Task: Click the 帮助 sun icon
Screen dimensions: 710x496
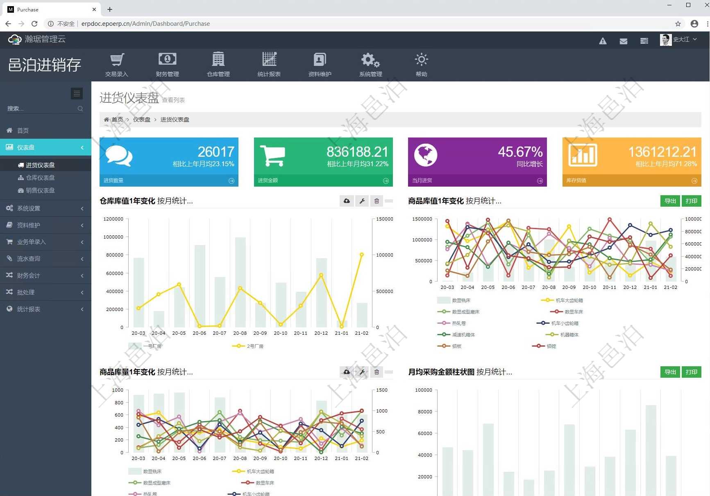Action: click(x=421, y=60)
